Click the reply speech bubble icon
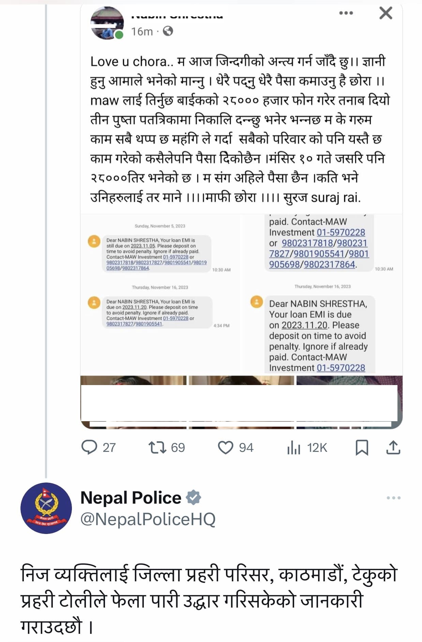Image resolution: width=422 pixels, height=642 pixels. tap(90, 447)
